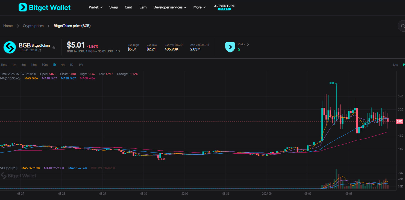Select the 5m chart interval

click(x=24, y=65)
